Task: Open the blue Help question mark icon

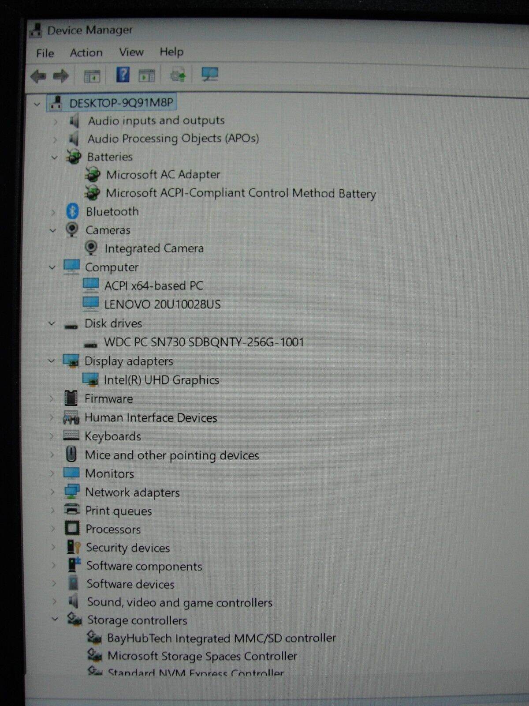Action: pyautogui.click(x=122, y=75)
